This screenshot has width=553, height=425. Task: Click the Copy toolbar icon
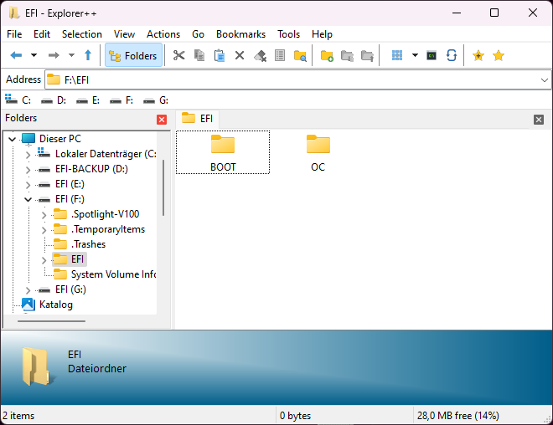click(199, 55)
